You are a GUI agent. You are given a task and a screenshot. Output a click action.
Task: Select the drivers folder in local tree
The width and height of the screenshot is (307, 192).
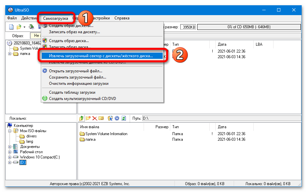31,136
